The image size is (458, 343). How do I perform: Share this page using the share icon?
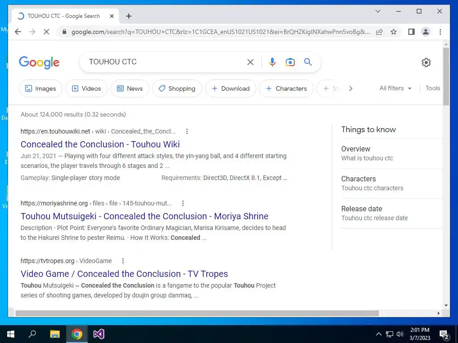coord(379,32)
